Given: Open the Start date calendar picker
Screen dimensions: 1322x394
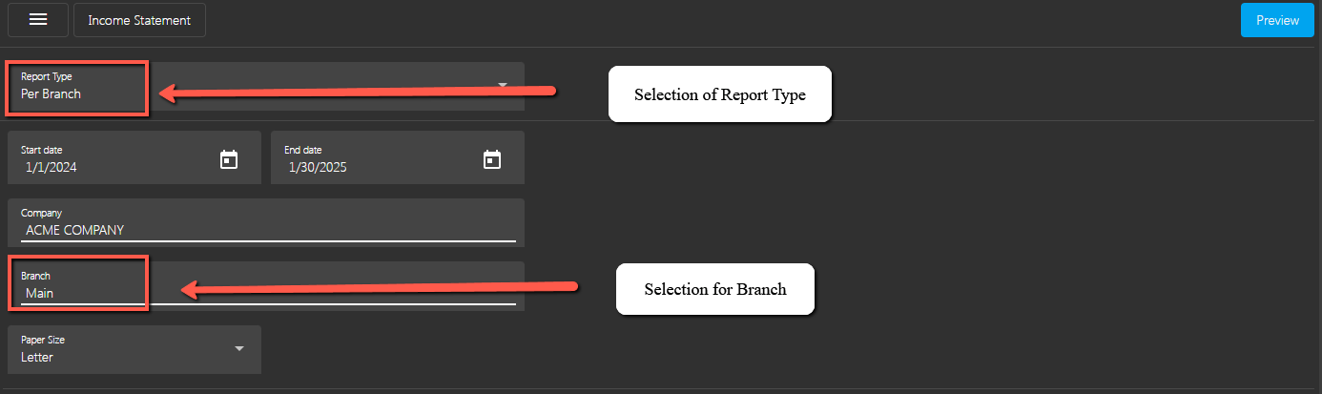Looking at the screenshot, I should [229, 159].
